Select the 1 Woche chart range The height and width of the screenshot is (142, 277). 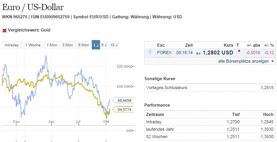click(33, 45)
